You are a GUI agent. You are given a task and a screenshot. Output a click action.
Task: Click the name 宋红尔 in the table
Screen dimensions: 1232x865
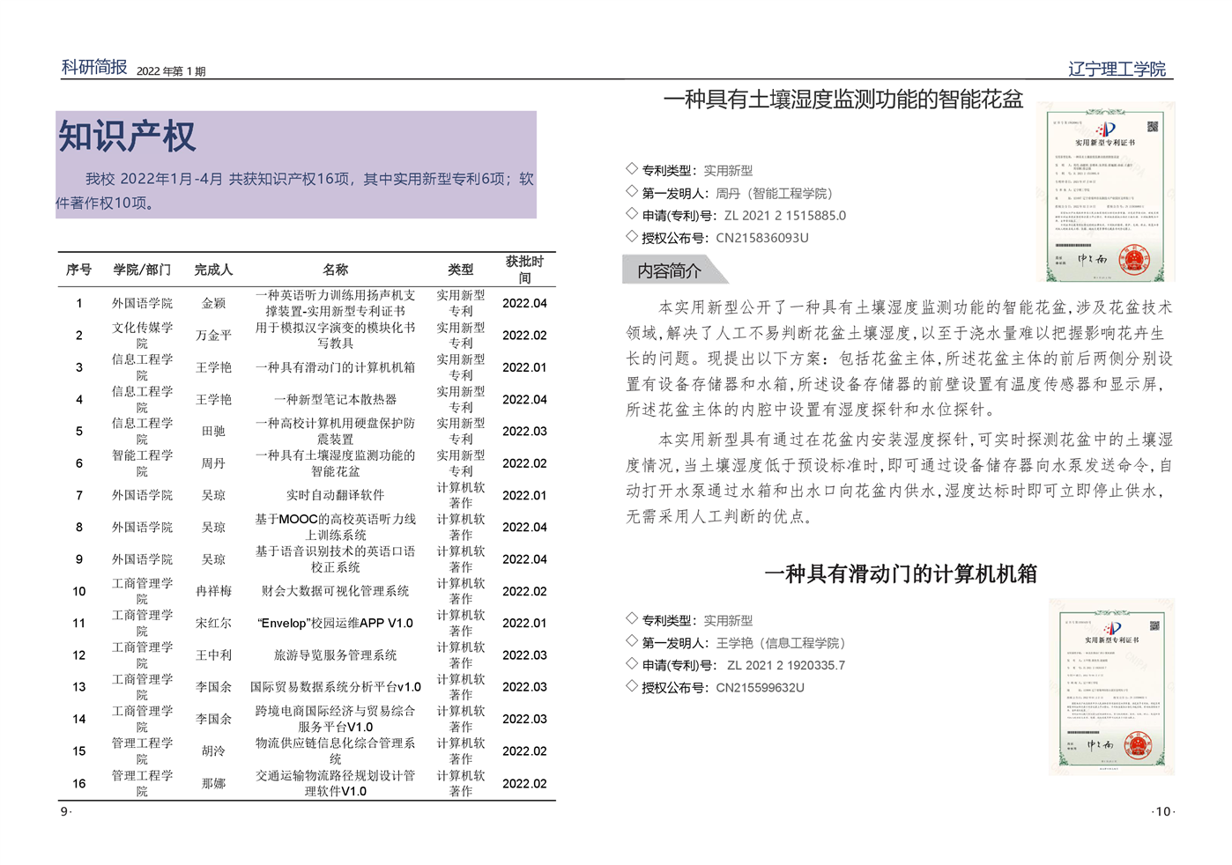coord(213,623)
